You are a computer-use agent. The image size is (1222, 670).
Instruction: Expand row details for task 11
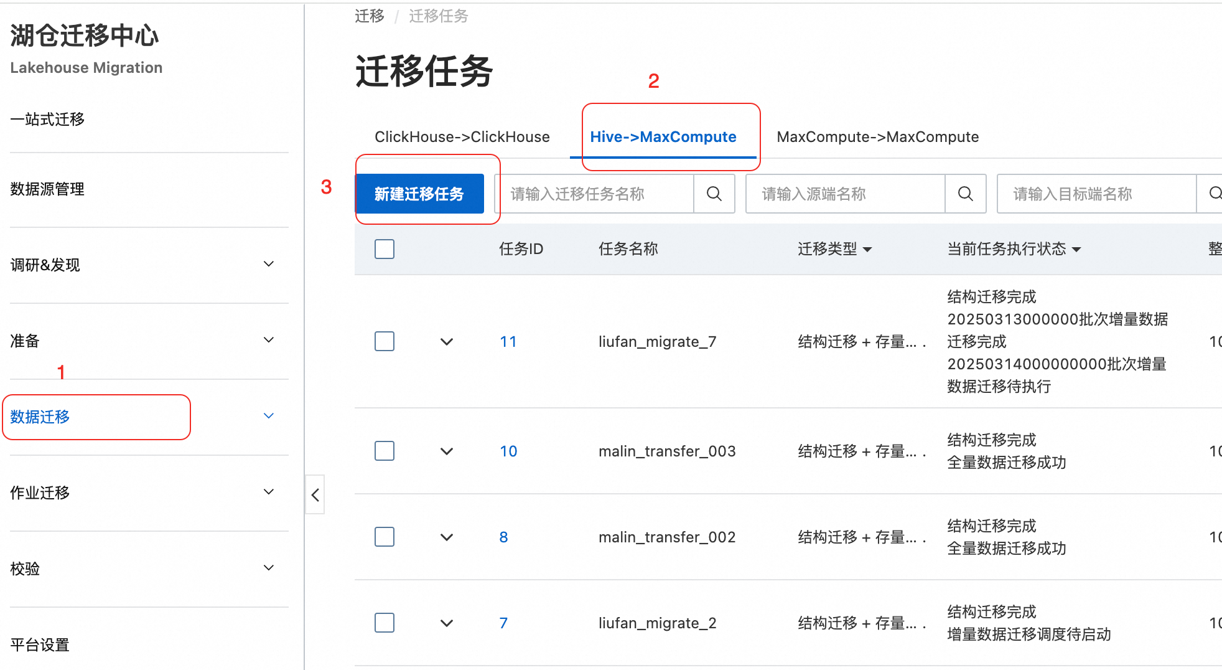coord(447,342)
